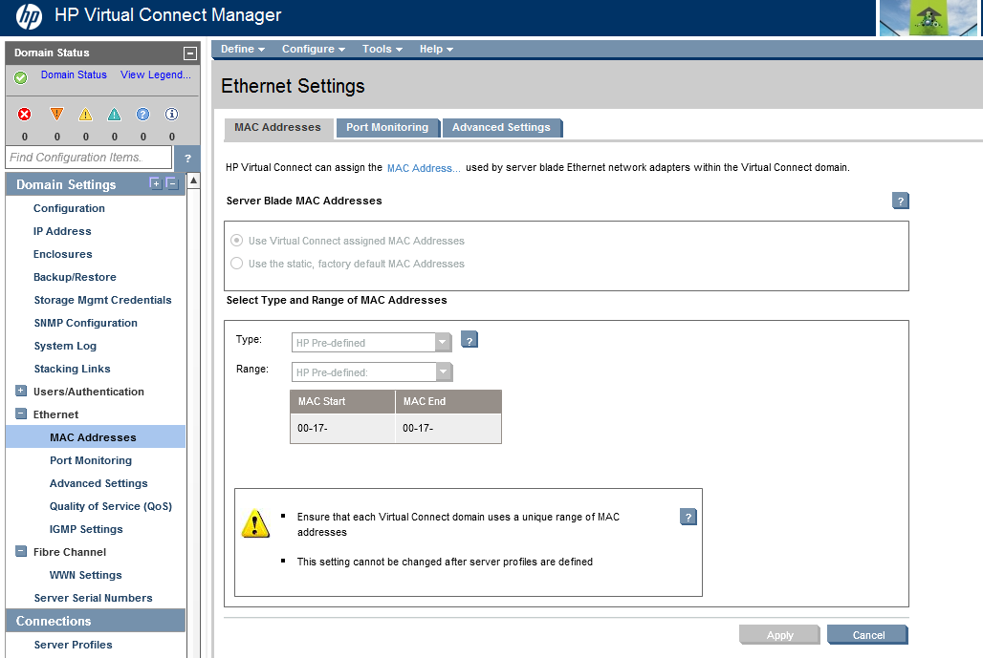Open System Log
This screenshot has height=658, width=983.
65,347
